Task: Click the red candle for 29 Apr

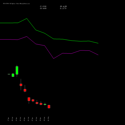Action: click(x=41, y=104)
